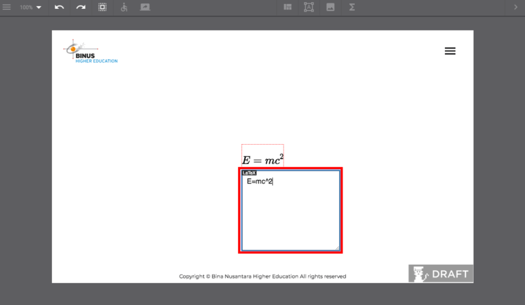Open the 100% zoom level dropdown
The height and width of the screenshot is (305, 525).
(30, 7)
